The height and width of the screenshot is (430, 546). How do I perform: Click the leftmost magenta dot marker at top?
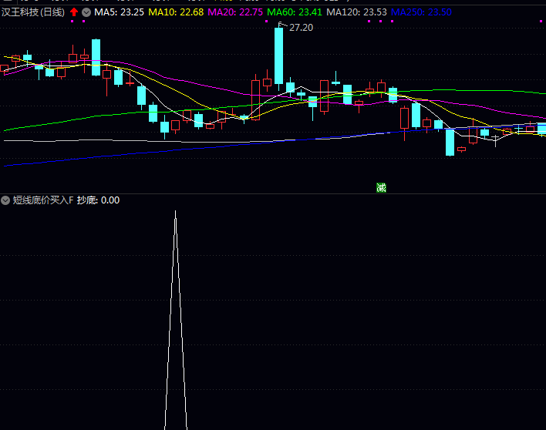coord(72,22)
